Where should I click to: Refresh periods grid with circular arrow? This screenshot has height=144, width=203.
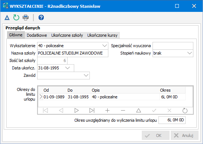click(x=185, y=111)
